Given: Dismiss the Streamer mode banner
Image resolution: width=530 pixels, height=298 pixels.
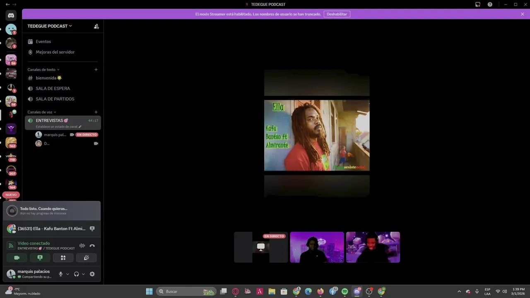Looking at the screenshot, I should (523, 14).
